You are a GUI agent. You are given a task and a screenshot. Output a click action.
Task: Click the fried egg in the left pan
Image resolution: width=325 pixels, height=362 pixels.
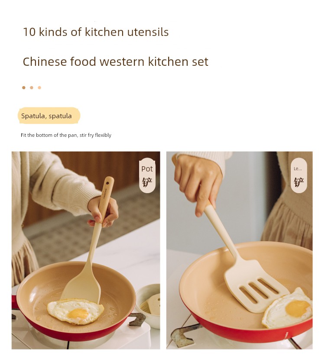[75, 312]
